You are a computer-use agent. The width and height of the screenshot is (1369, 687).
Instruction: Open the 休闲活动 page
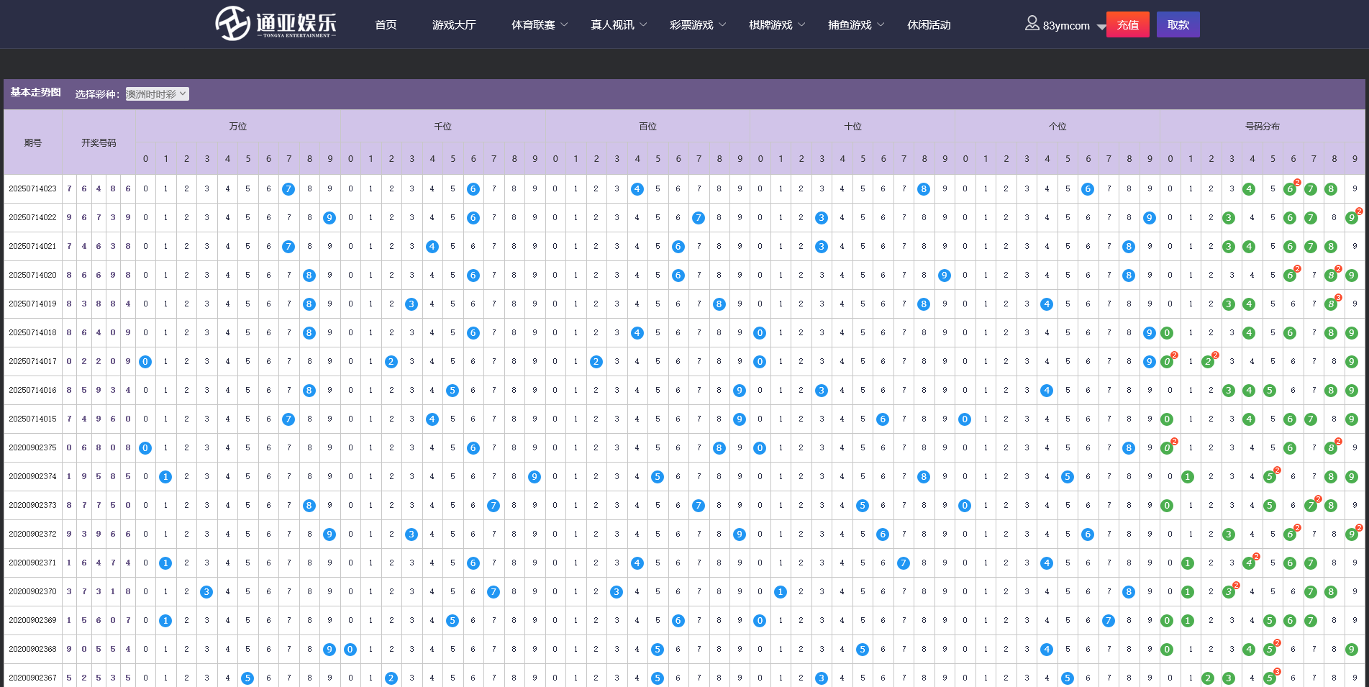929,25
